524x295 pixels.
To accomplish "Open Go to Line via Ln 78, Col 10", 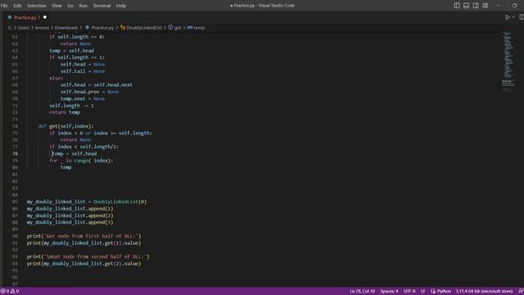I will [362, 292].
